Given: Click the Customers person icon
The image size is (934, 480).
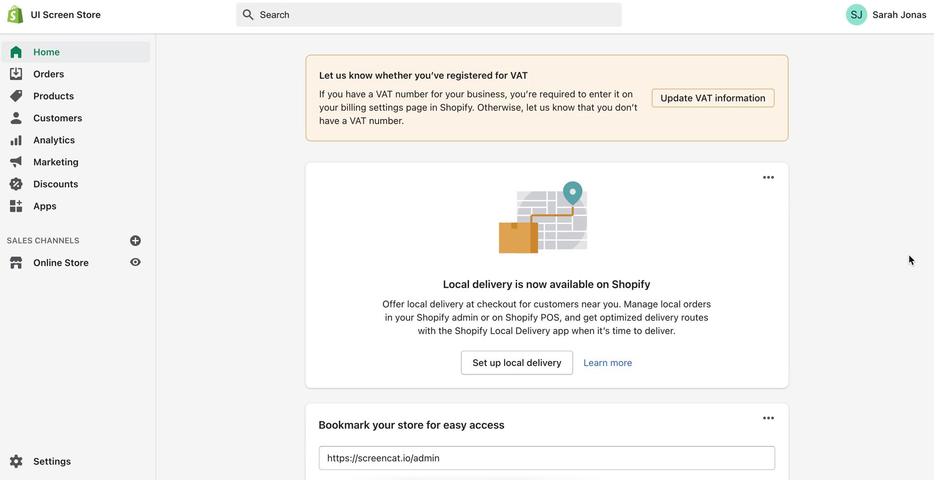Looking at the screenshot, I should tap(16, 118).
